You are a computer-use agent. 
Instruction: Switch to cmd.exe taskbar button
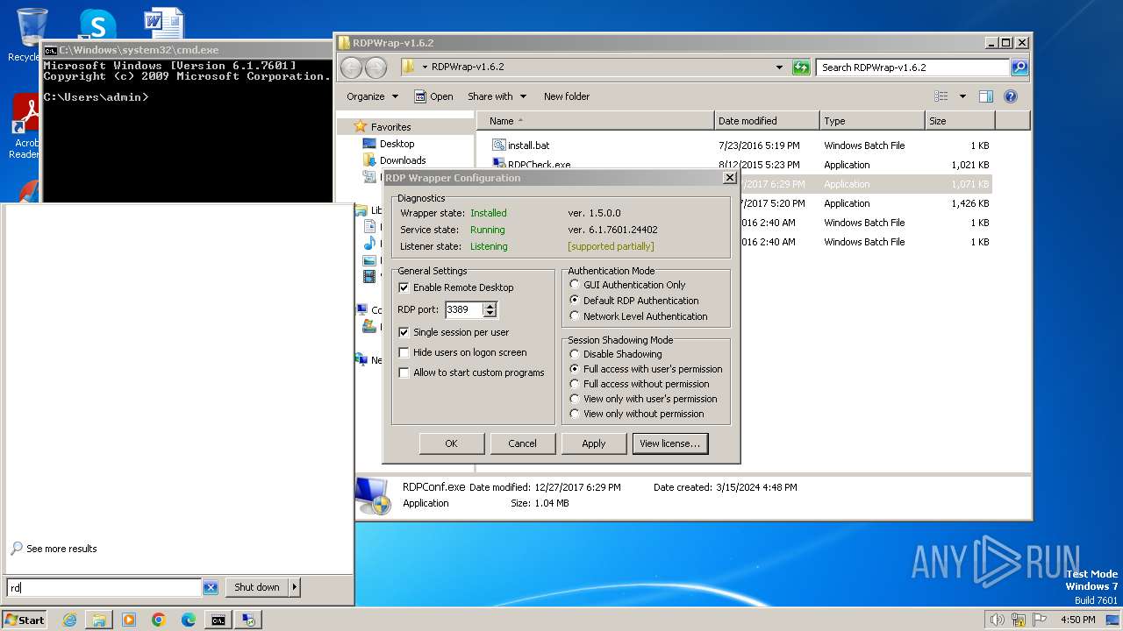[x=218, y=620]
